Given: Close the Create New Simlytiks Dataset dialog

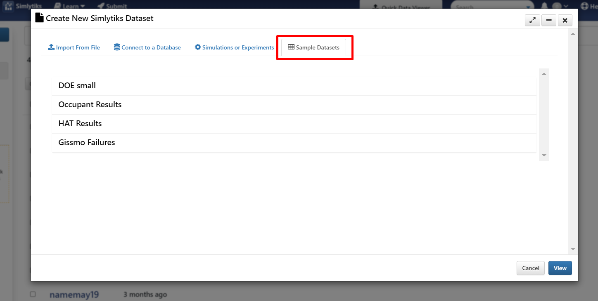Looking at the screenshot, I should click(565, 20).
